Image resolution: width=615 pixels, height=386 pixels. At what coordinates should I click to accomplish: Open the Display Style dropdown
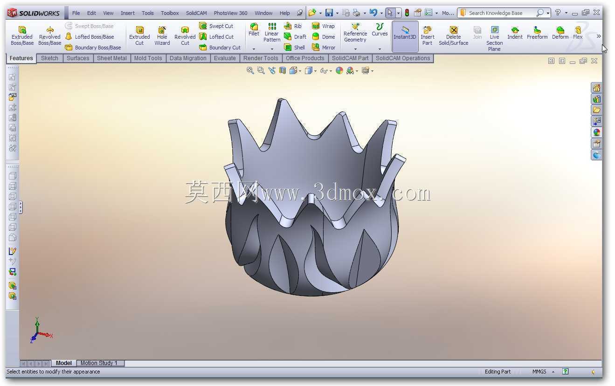click(316, 71)
